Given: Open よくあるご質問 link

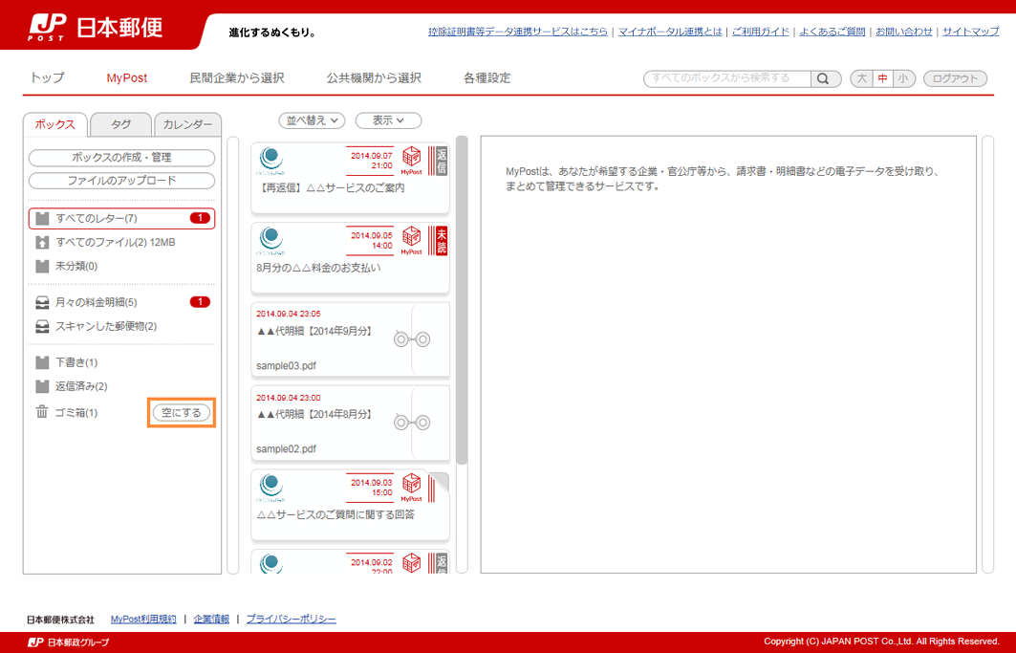Looking at the screenshot, I should point(832,32).
